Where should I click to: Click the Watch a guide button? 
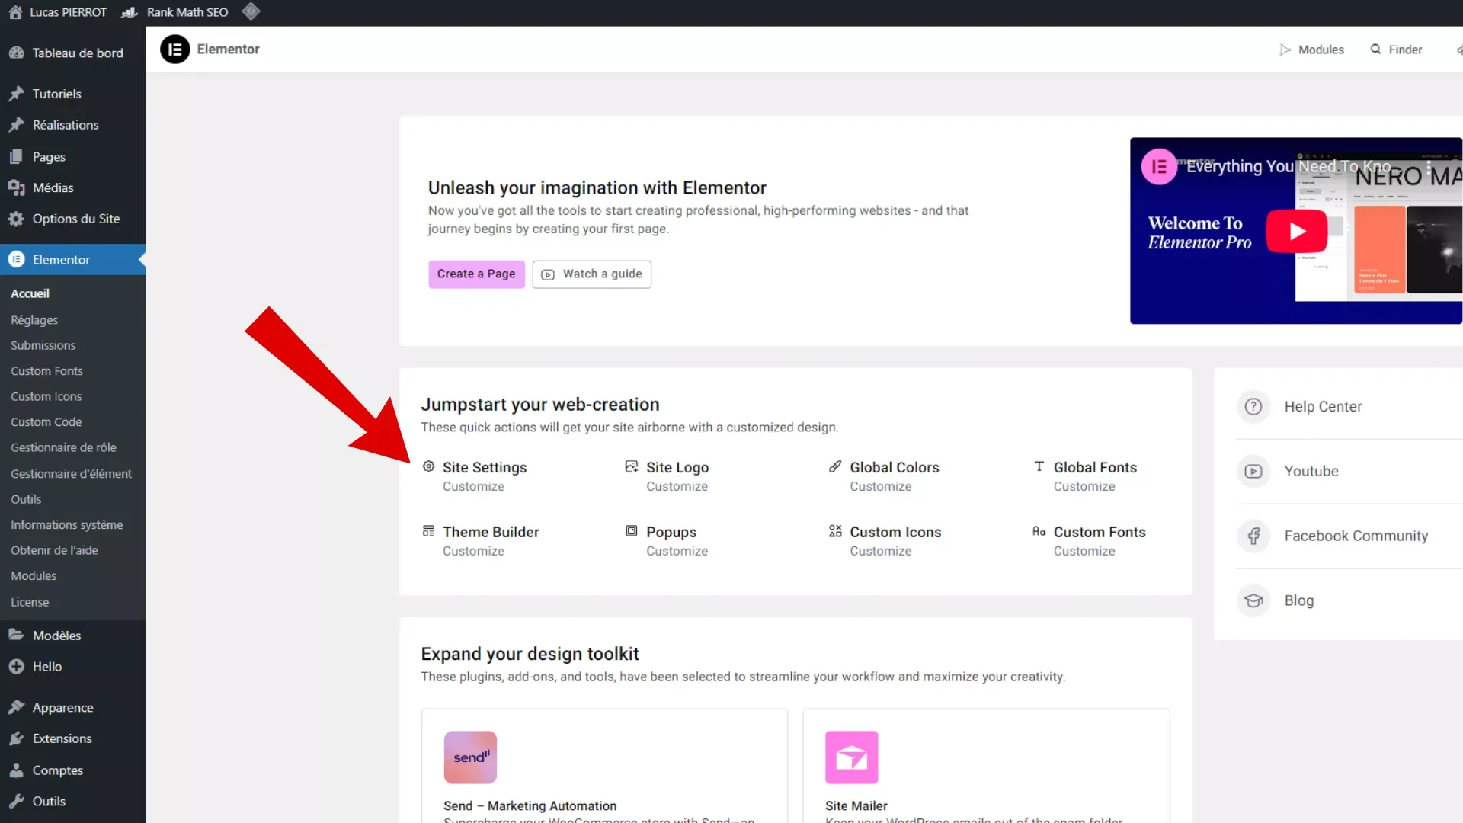(591, 274)
